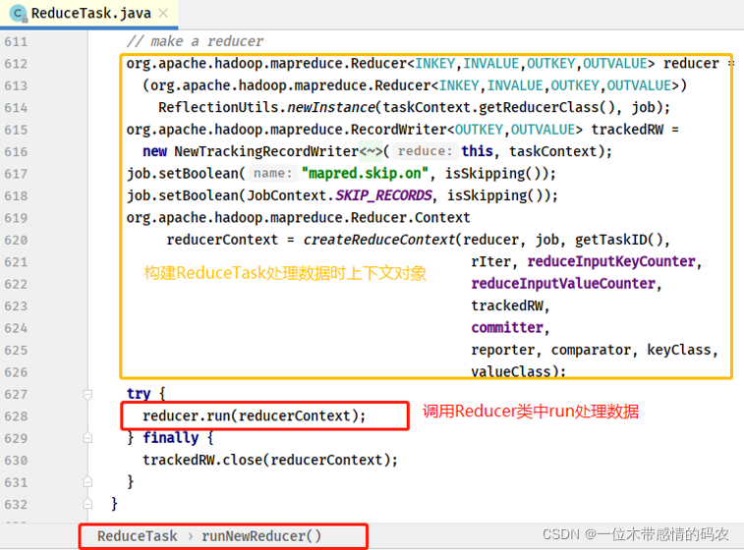This screenshot has height=550, width=744.
Task: Select the ReduceTask.java tab
Action: (90, 14)
